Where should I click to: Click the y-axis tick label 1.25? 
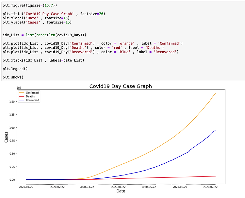[12, 115]
